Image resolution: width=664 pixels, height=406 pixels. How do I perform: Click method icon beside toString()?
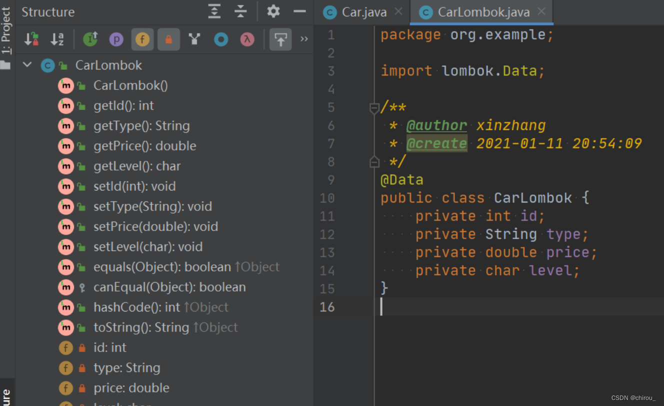[x=65, y=327]
